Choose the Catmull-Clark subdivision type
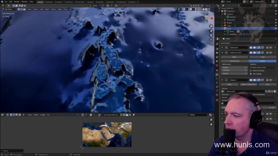The width and height of the screenshot is (278, 156). tap(235, 61)
